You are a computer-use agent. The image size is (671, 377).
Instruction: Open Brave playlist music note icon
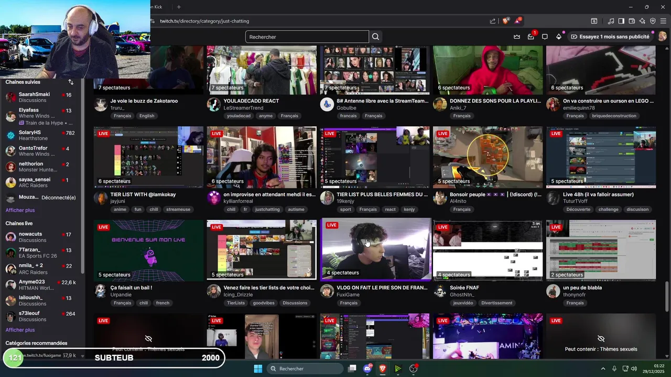click(611, 21)
